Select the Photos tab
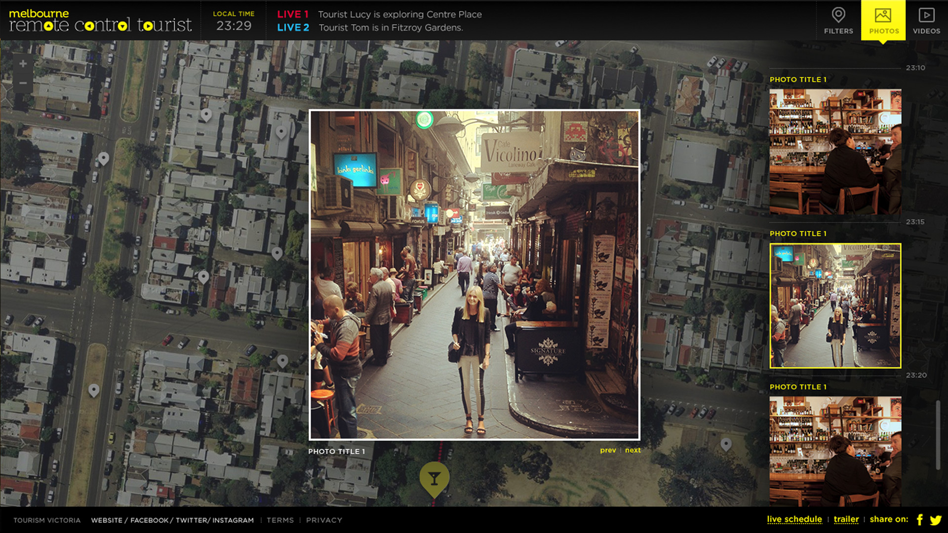 pyautogui.click(x=883, y=20)
